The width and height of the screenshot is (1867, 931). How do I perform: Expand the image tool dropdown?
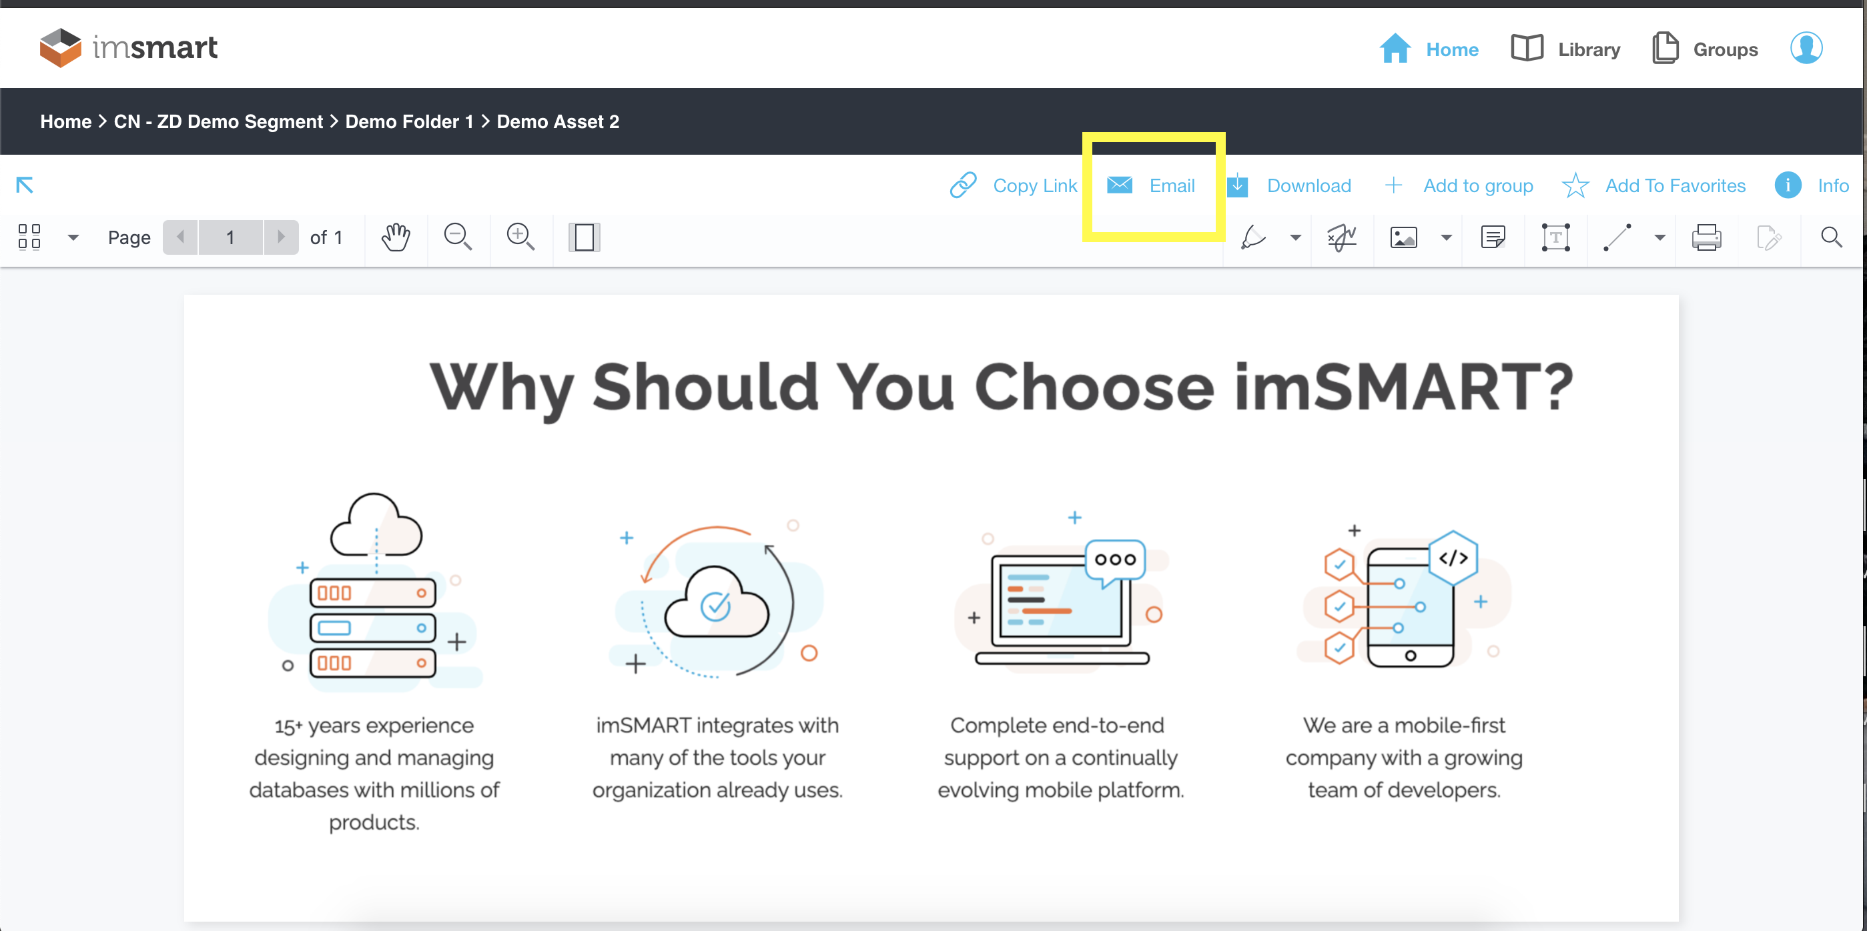pos(1447,237)
